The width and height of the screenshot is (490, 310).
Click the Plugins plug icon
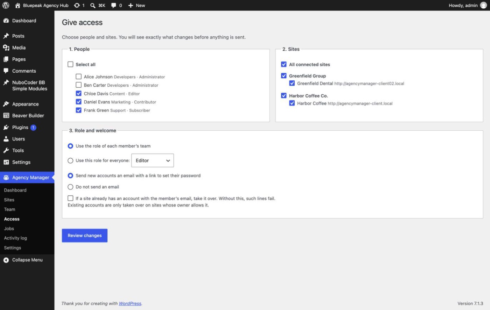click(6, 128)
